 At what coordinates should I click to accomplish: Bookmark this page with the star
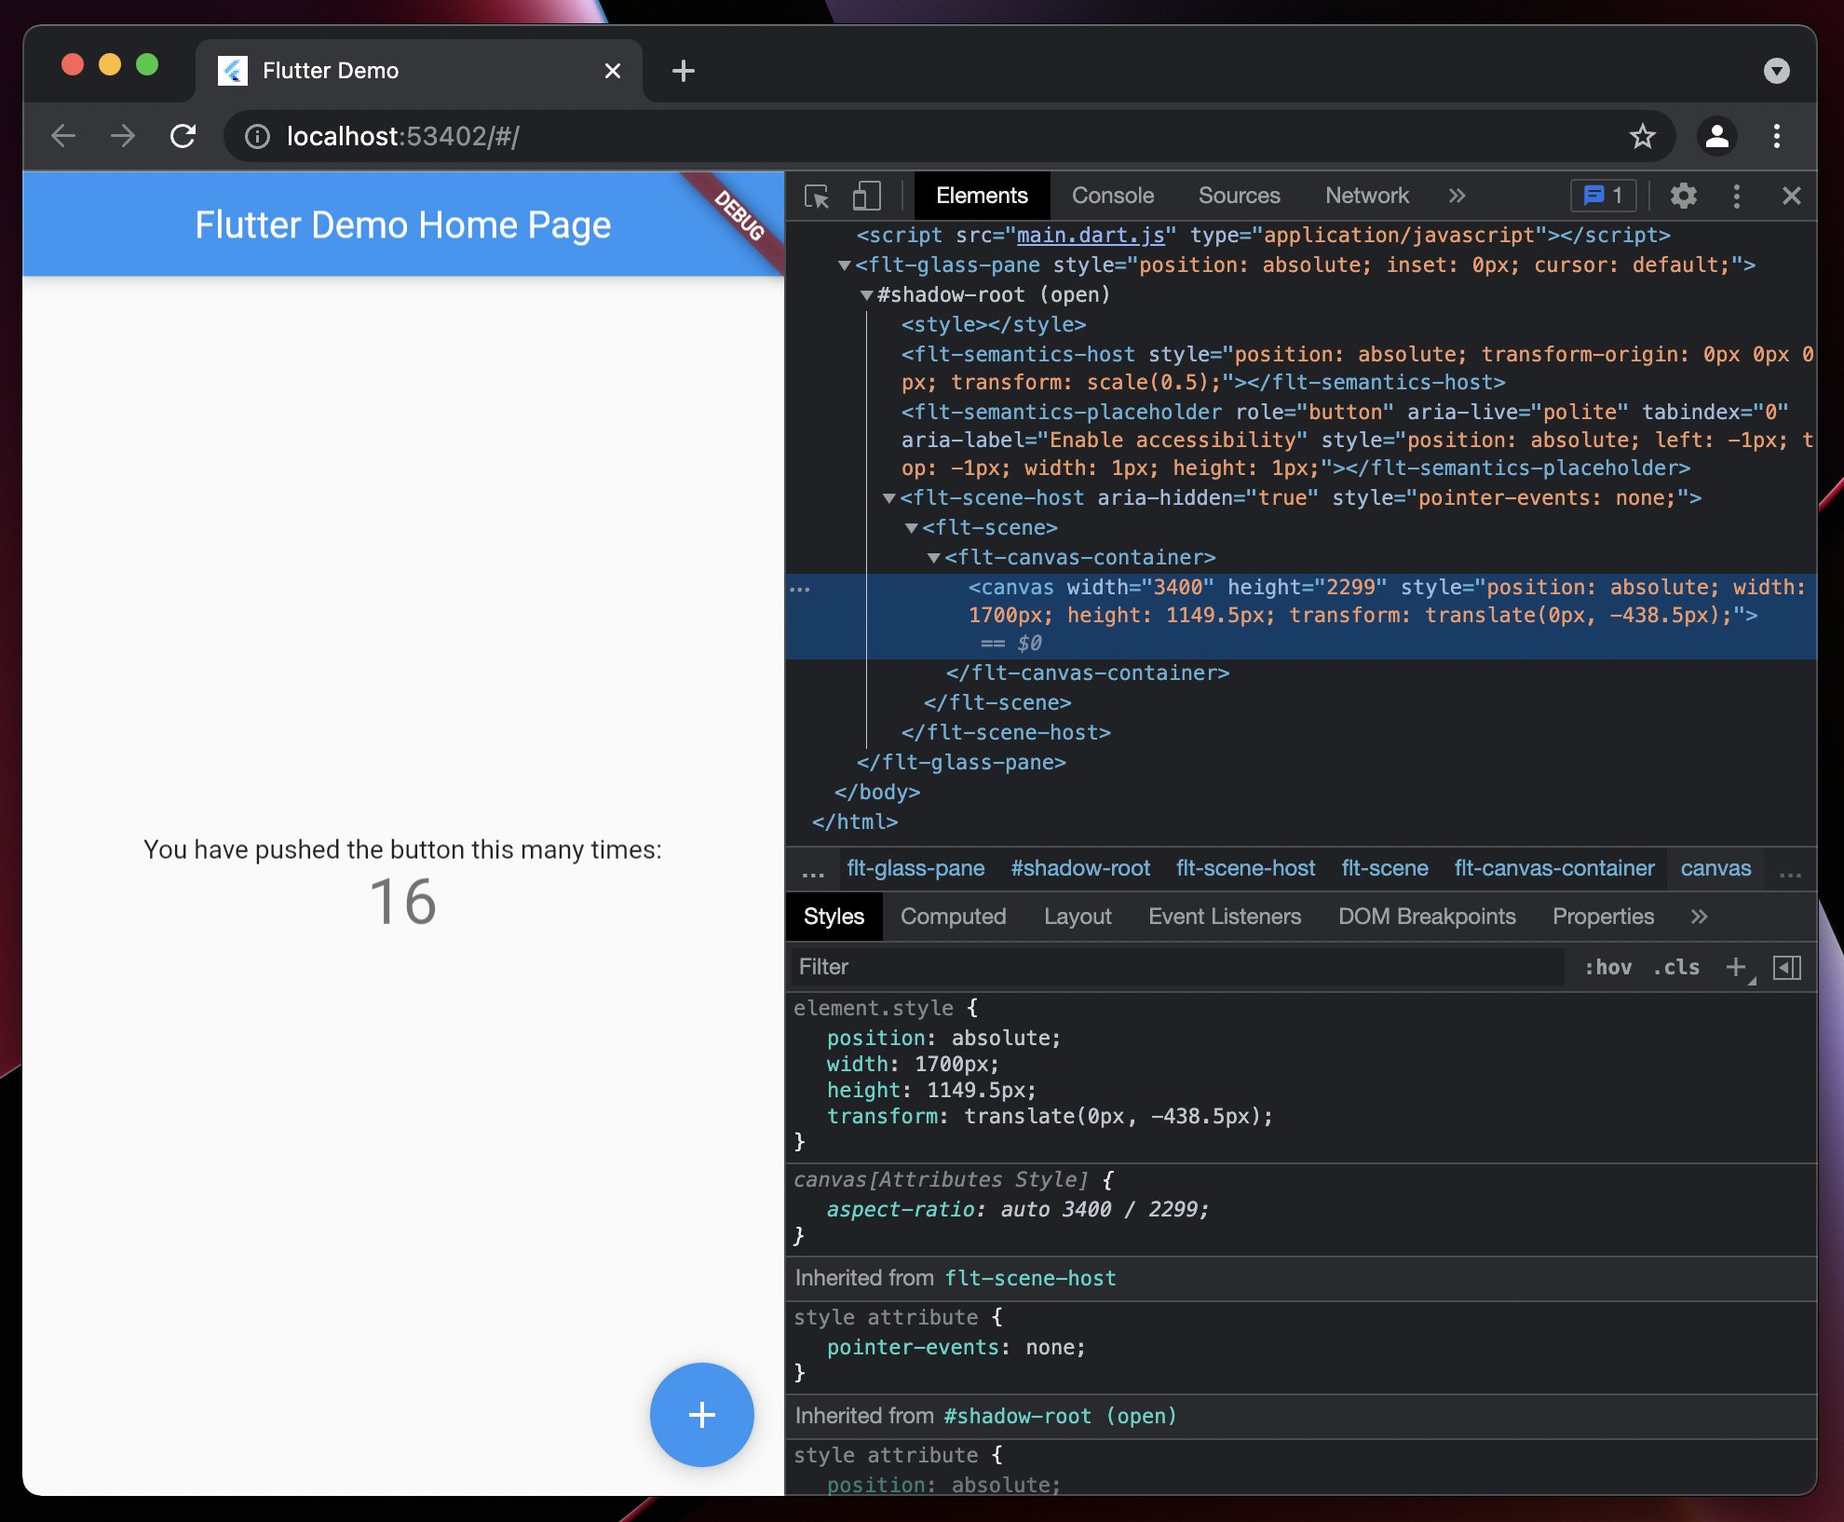(x=1642, y=137)
